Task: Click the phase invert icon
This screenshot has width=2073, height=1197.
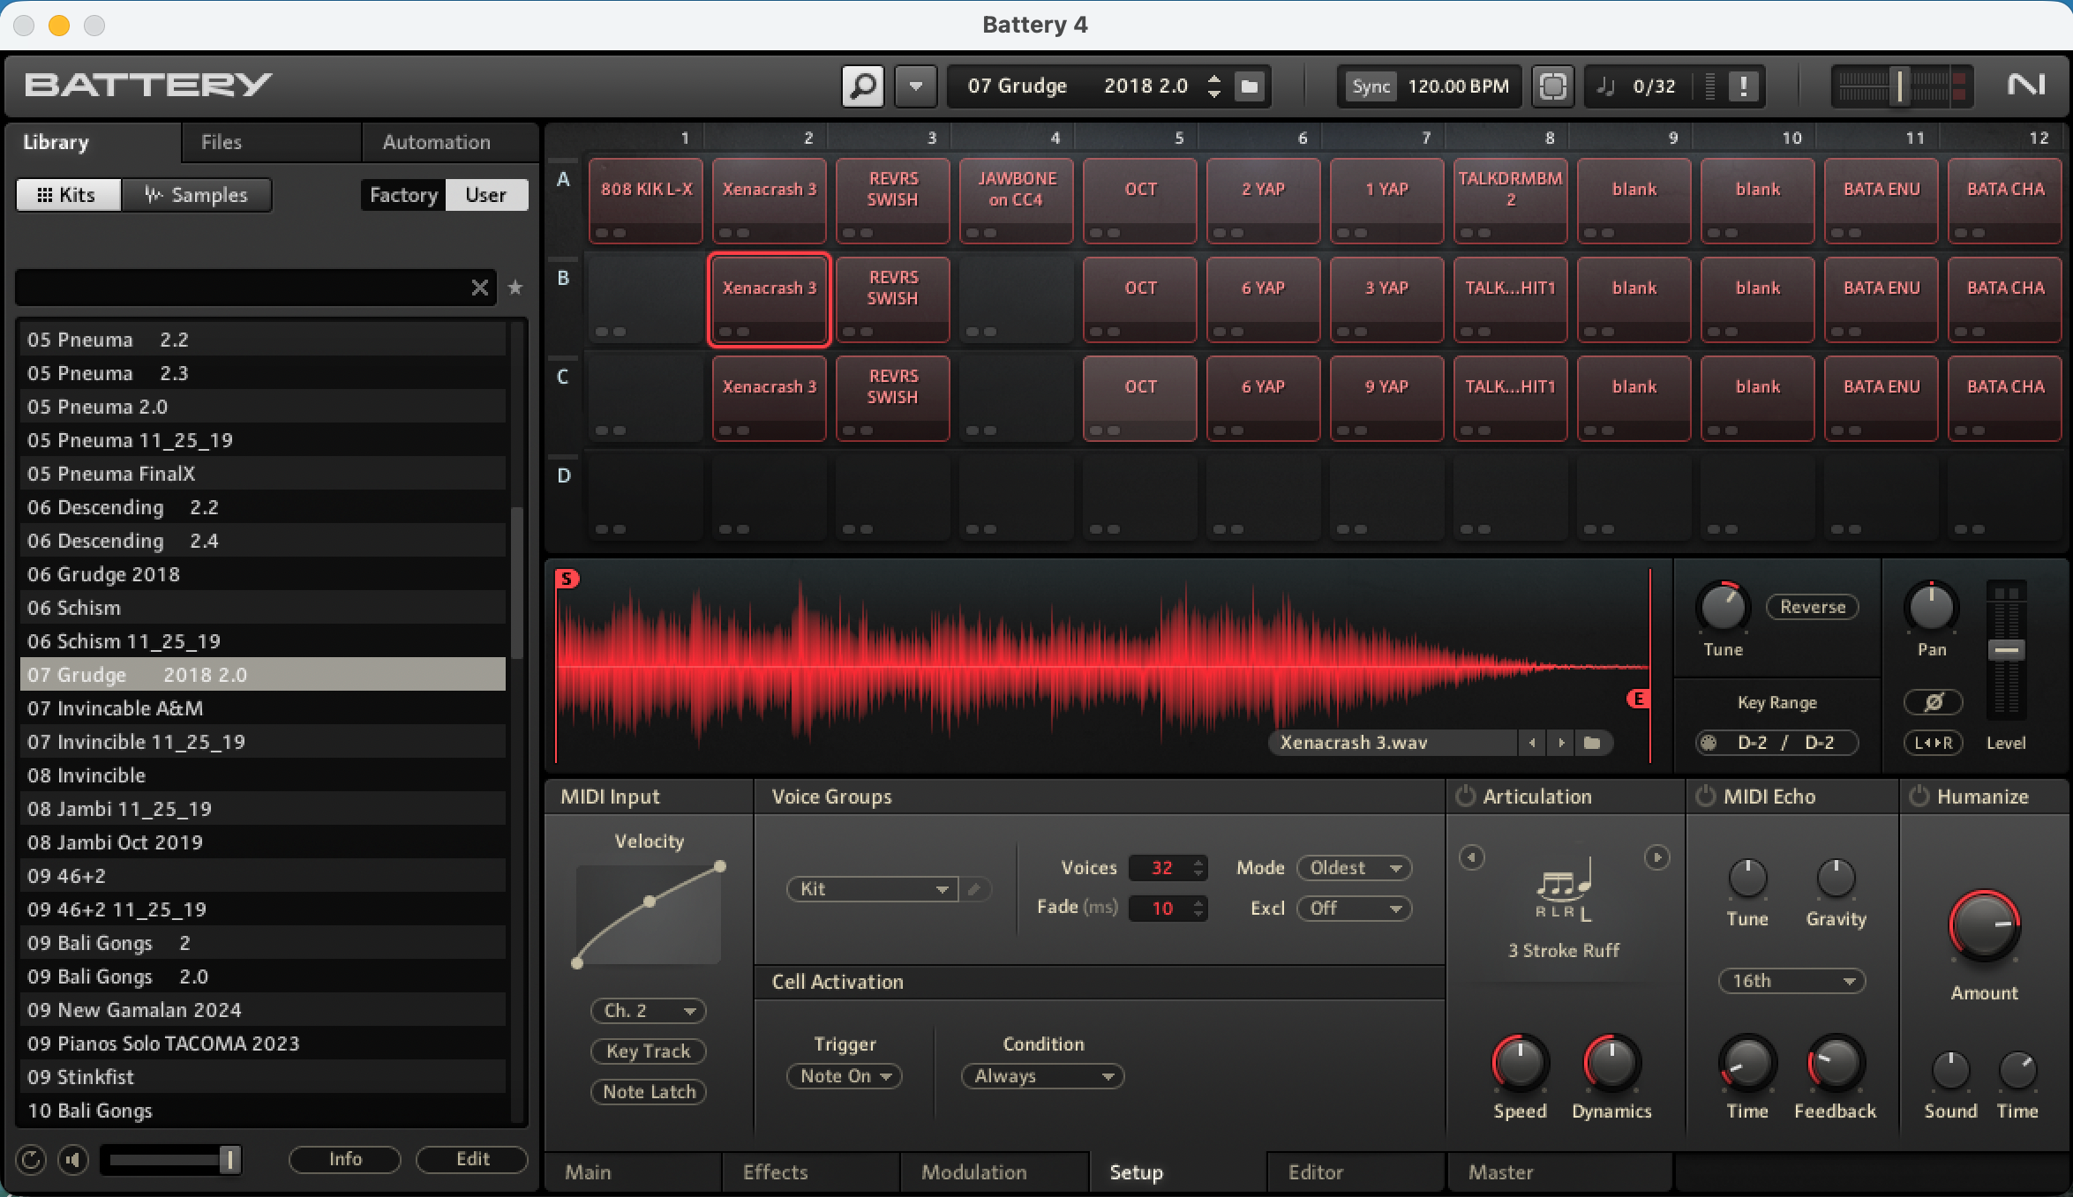Action: coord(1933,702)
